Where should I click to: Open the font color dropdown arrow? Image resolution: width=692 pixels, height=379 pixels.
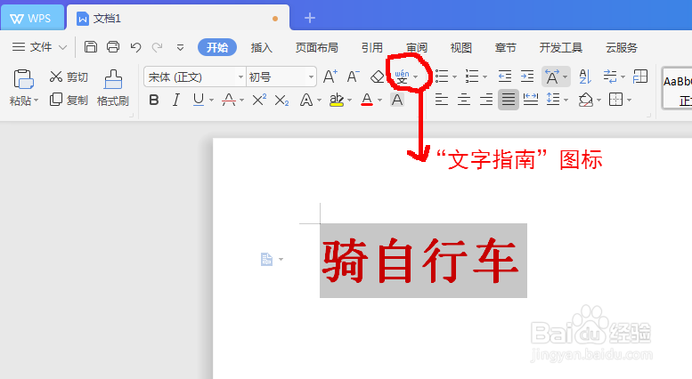point(379,101)
